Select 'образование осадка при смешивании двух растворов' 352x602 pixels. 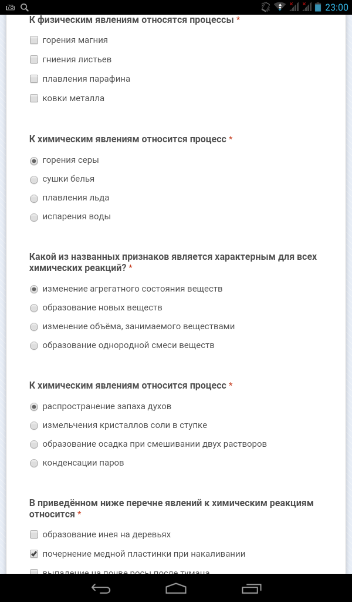pos(34,444)
